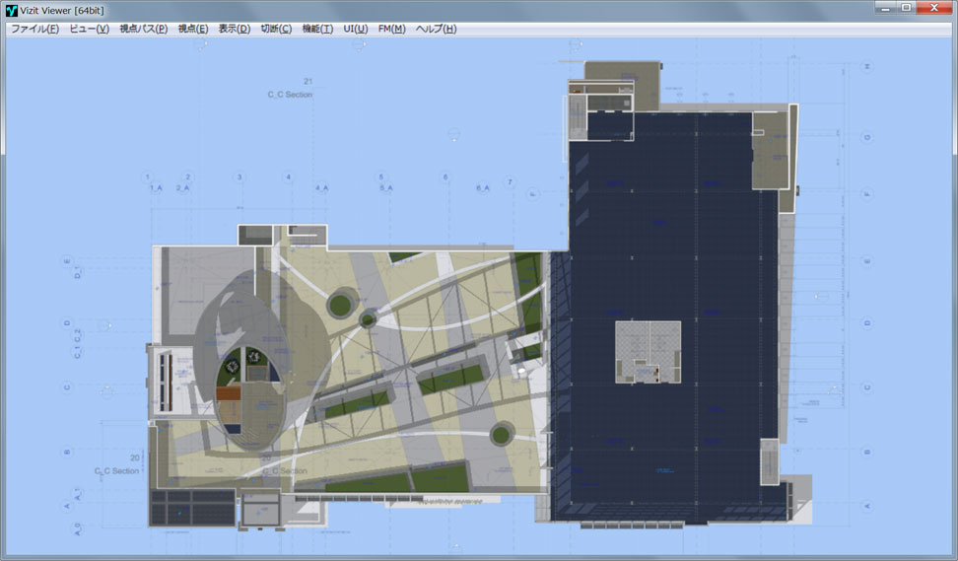958x561 pixels.
Task: Close the Vizit Viewer window
Action: click(x=931, y=8)
